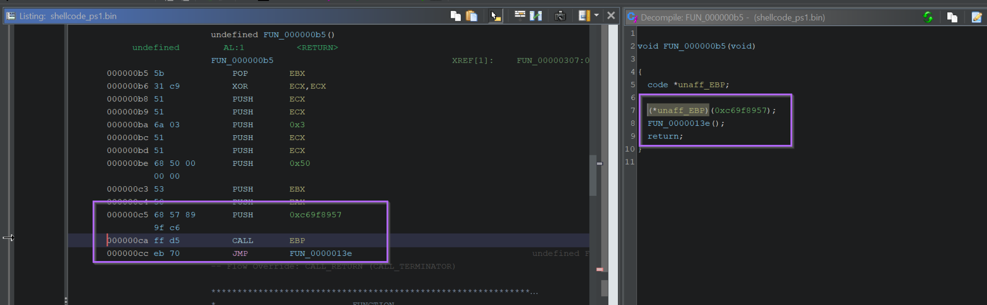
Task: Click line number 7 in decompiler gutter
Action: [x=633, y=111]
